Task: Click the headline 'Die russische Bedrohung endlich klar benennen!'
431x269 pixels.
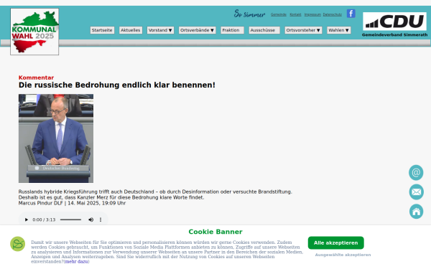Action: [x=117, y=85]
